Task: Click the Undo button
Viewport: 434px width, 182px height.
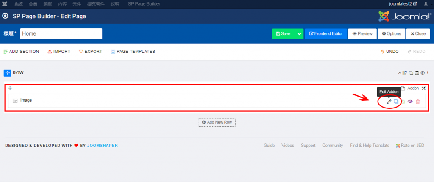Action: point(389,52)
